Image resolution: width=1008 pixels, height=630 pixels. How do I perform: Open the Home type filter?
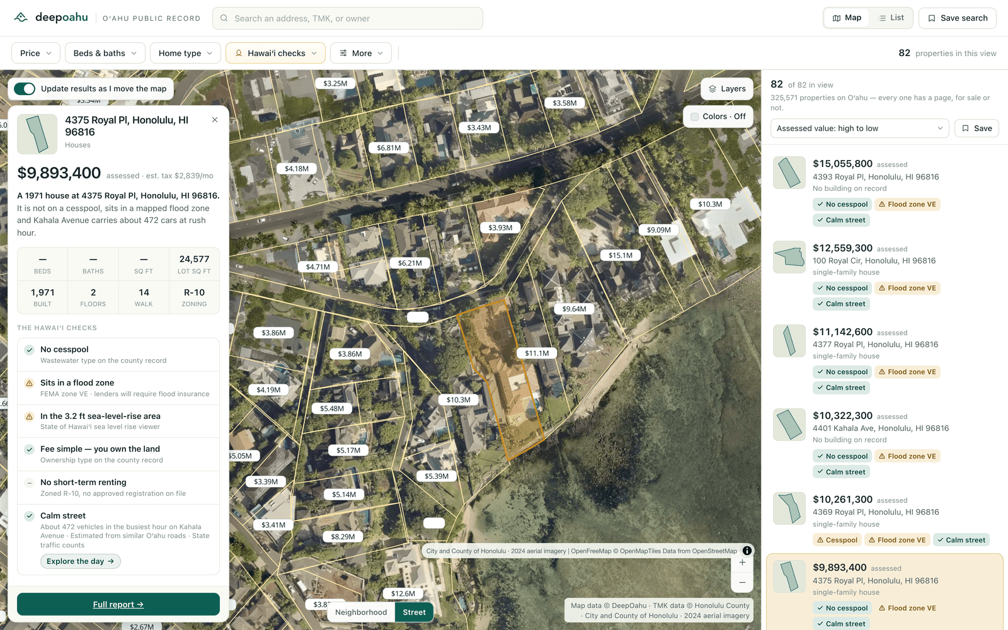pyautogui.click(x=185, y=53)
